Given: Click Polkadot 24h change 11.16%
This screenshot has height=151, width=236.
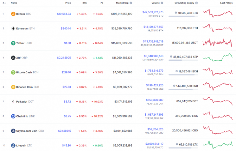Looking at the screenshot, I should point(81,102).
